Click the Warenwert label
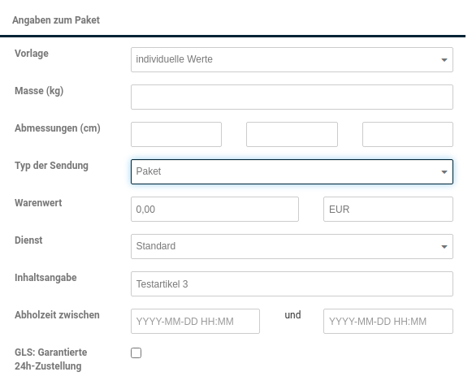This screenshot has width=472, height=385. tap(38, 203)
